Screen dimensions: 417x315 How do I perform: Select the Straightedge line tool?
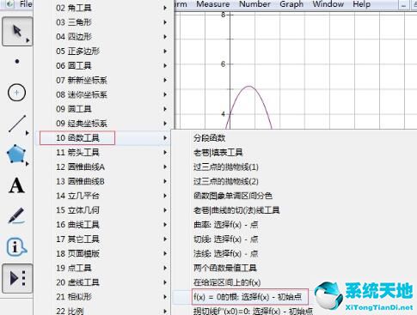coord(17,124)
